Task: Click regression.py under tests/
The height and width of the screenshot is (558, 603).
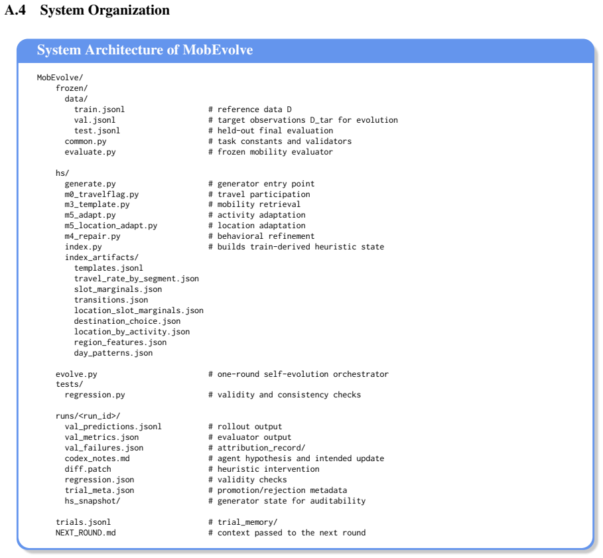Action: coord(95,395)
